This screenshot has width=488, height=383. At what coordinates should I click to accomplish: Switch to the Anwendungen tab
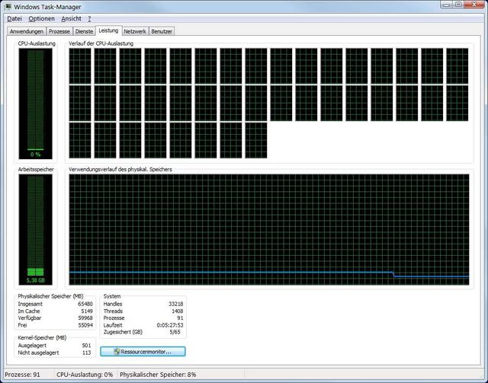pos(26,32)
